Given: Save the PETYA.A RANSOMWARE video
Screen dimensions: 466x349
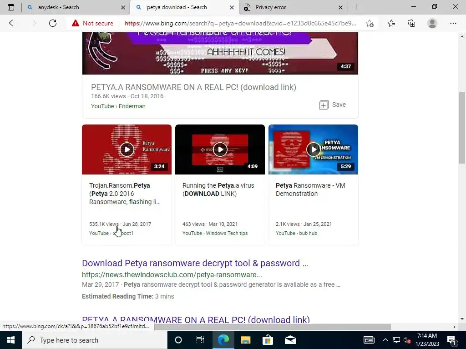Looking at the screenshot, I should point(333,105).
